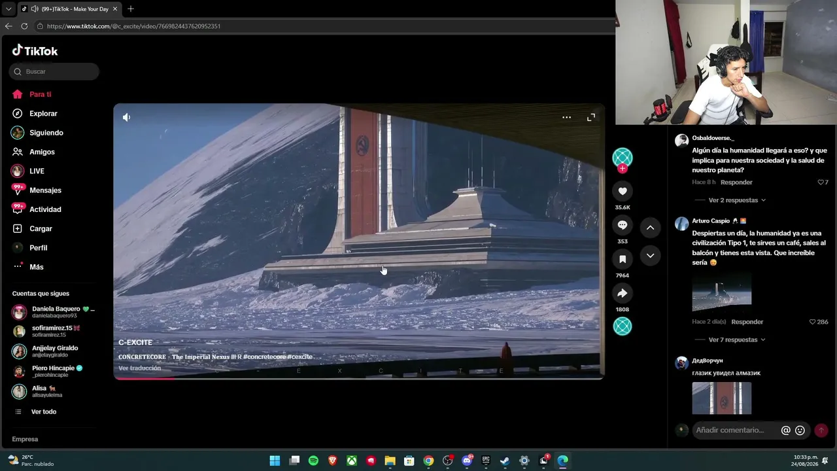Click the Buscar search field
This screenshot has width=837, height=471.
(x=54, y=71)
